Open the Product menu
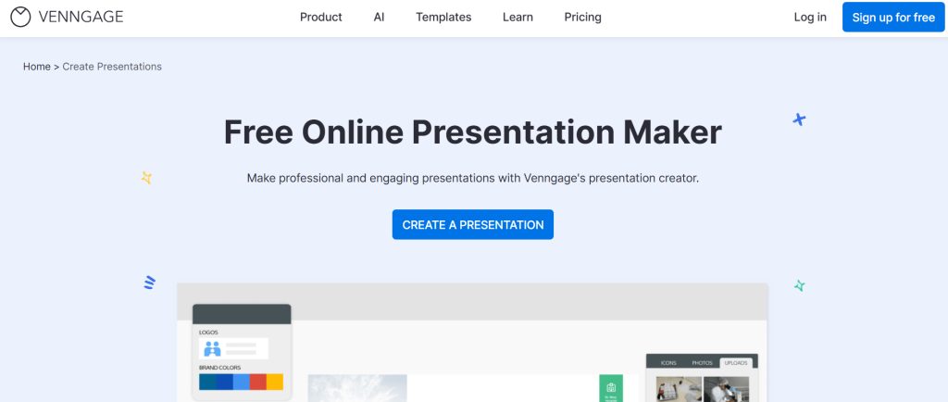Screen dimensions: 948x402 coord(320,17)
